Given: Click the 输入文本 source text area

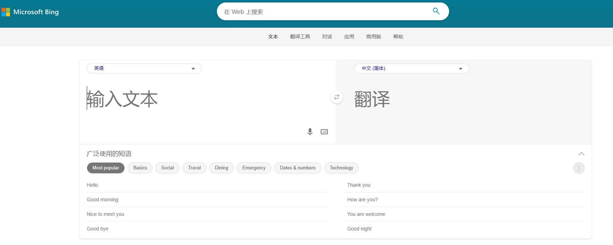Looking at the screenshot, I should [x=207, y=99].
